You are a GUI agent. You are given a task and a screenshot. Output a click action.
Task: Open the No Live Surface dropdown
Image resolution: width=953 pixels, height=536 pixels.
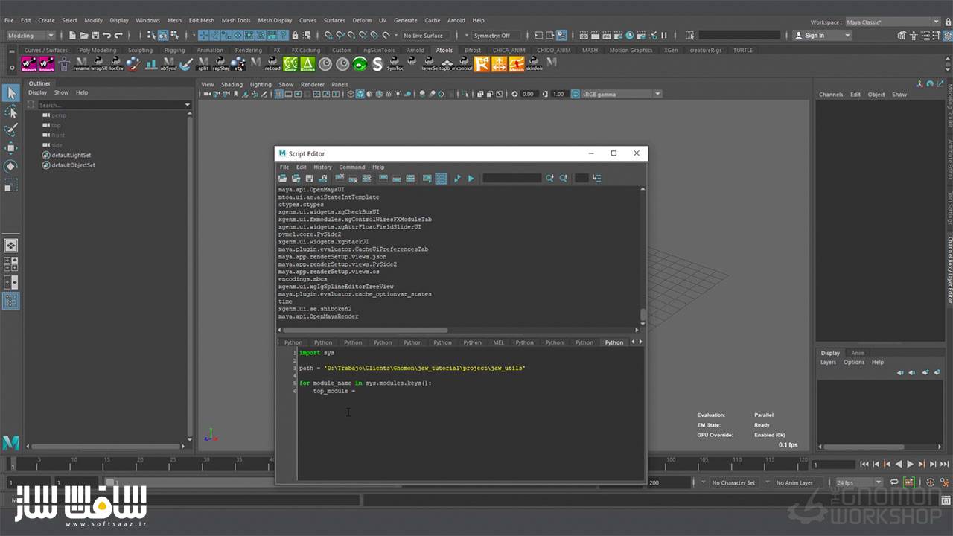(427, 35)
